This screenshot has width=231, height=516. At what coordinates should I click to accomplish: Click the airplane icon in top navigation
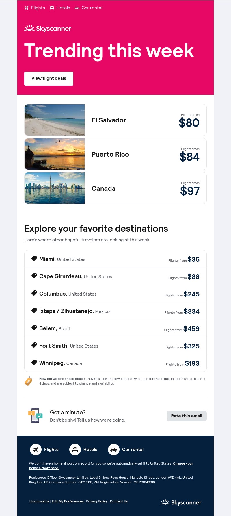27,8
